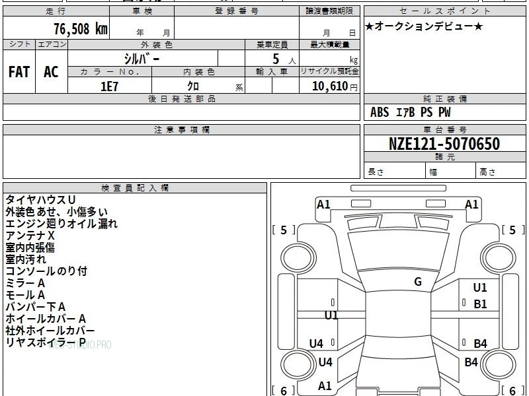Select the recycle deposit amount 10,610

(x=330, y=86)
